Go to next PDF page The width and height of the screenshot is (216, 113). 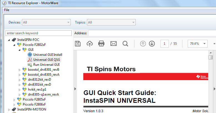pyautogui.click(x=152, y=44)
